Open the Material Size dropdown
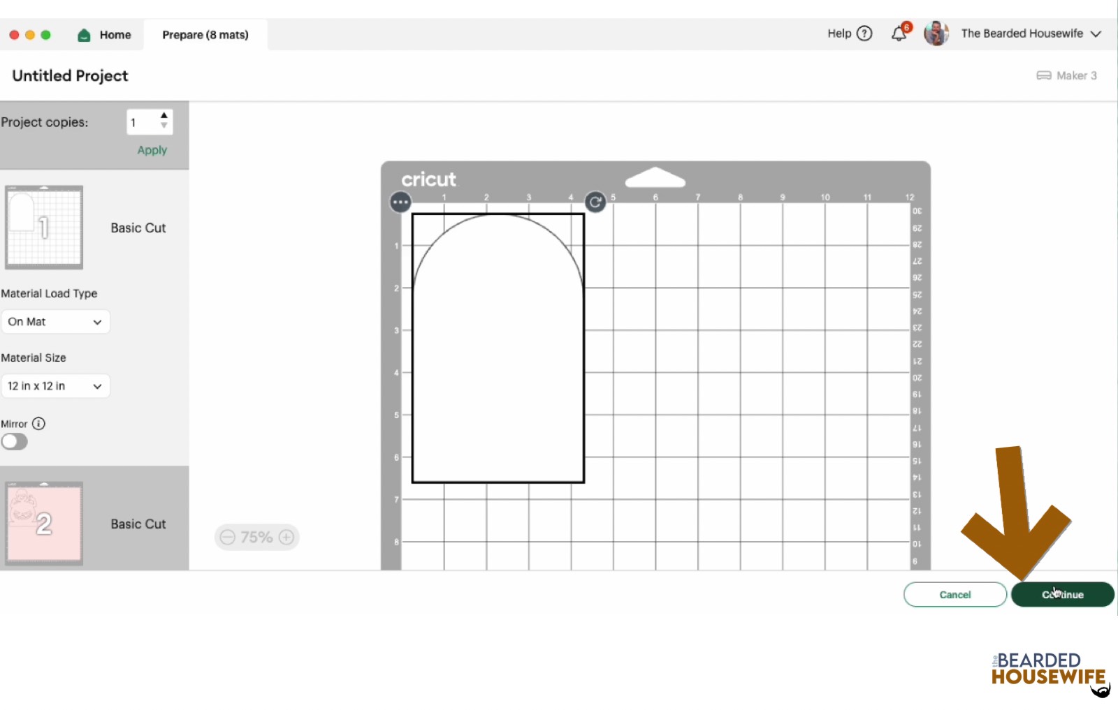This screenshot has height=710, width=1118. (x=55, y=386)
